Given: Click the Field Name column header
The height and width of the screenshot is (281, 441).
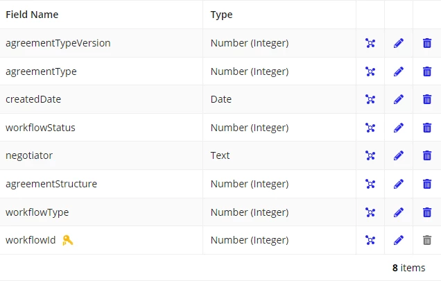Looking at the screenshot, I should click(x=32, y=15).
